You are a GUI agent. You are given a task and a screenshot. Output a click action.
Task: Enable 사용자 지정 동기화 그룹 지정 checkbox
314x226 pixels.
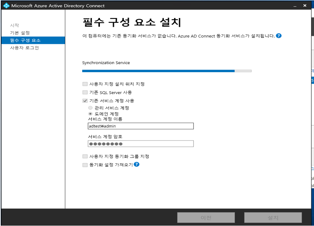tap(85, 156)
